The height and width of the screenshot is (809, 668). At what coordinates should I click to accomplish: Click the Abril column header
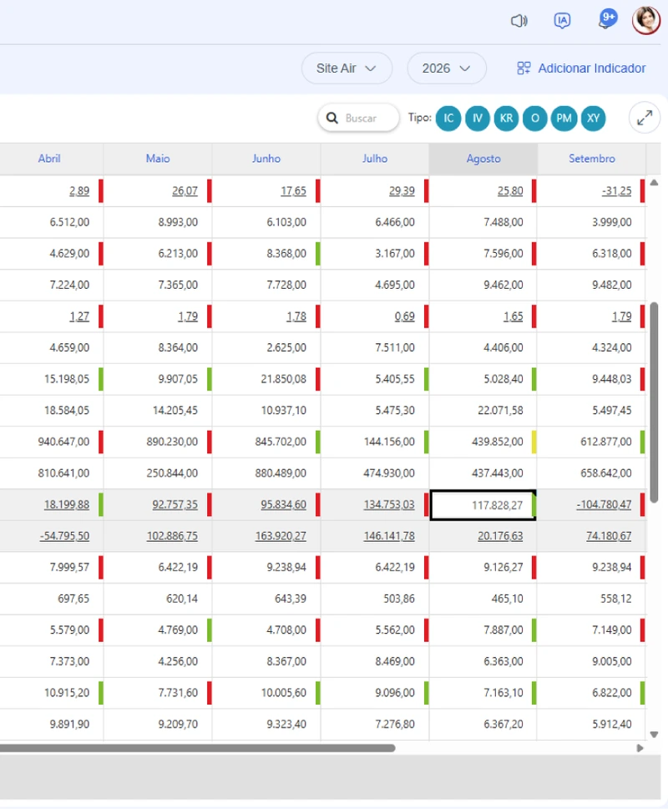pyautogui.click(x=49, y=159)
